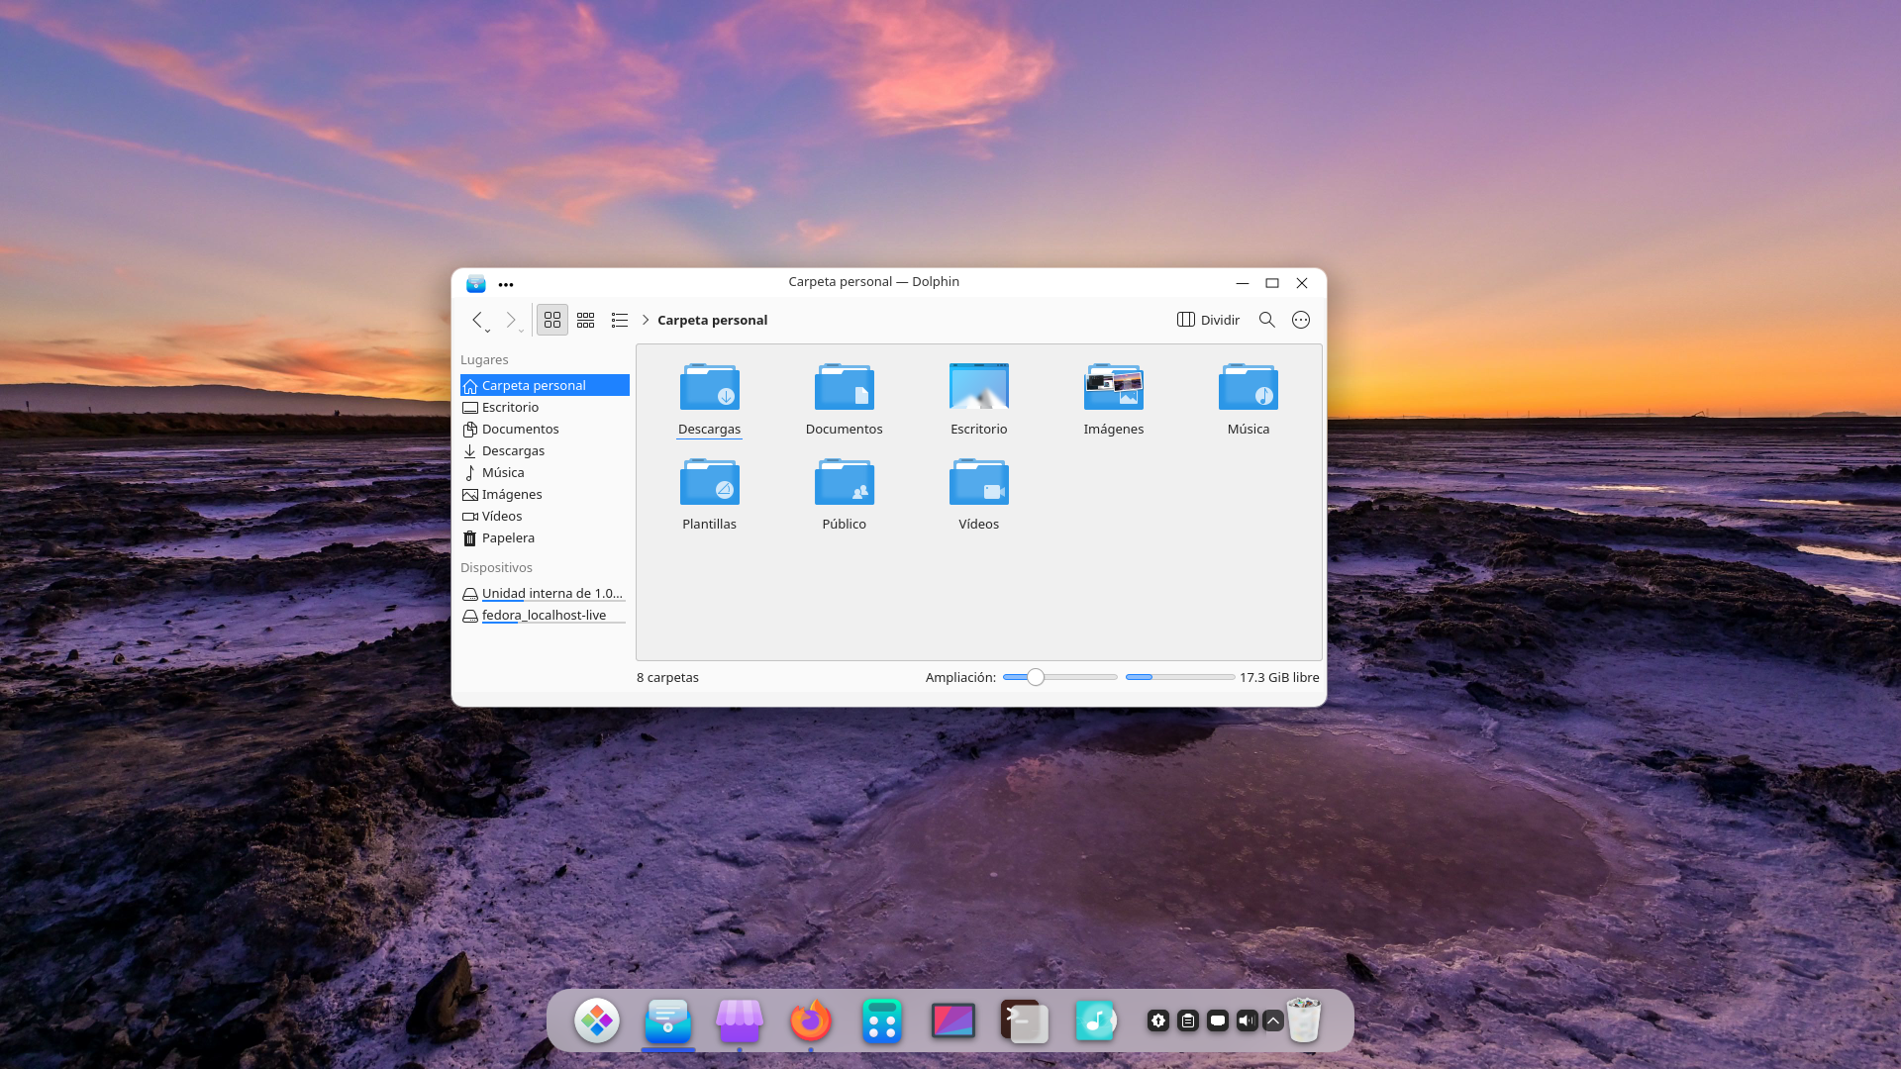This screenshot has width=1901, height=1069.
Task: Click the 8 carpetas status text
Action: click(667, 677)
